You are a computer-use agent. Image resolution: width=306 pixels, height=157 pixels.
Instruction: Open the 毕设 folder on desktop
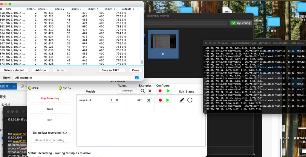pos(273,24)
